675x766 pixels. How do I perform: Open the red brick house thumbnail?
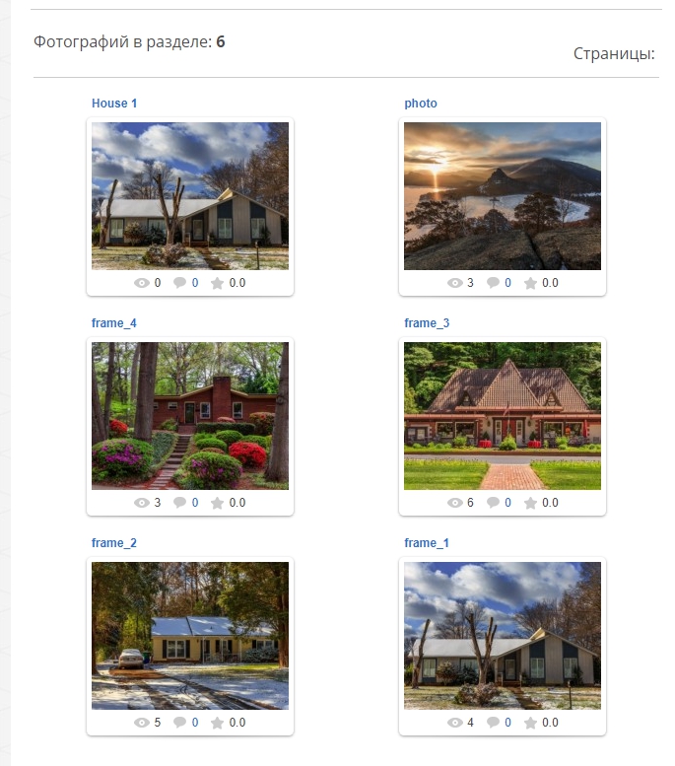click(x=190, y=416)
